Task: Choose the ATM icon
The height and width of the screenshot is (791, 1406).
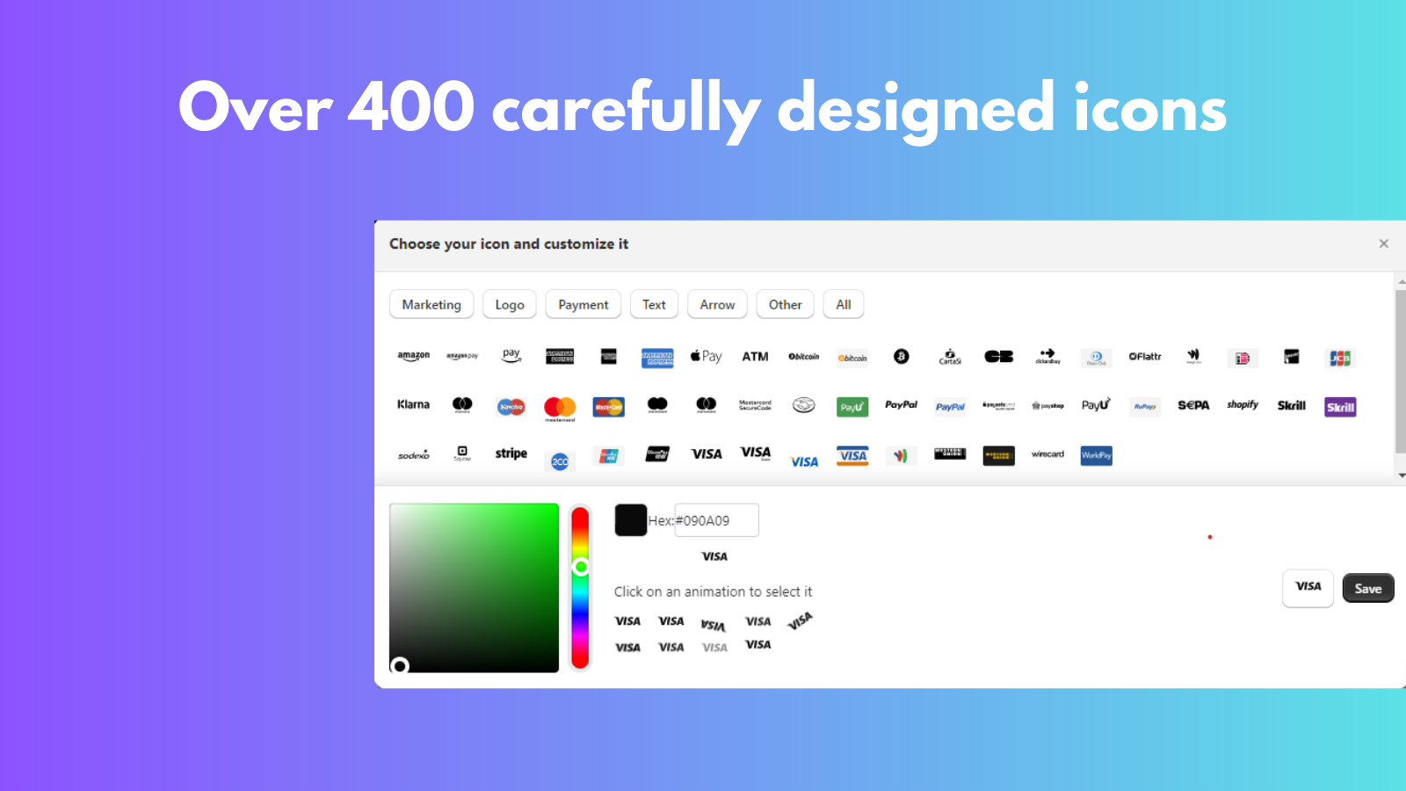Action: pos(755,356)
